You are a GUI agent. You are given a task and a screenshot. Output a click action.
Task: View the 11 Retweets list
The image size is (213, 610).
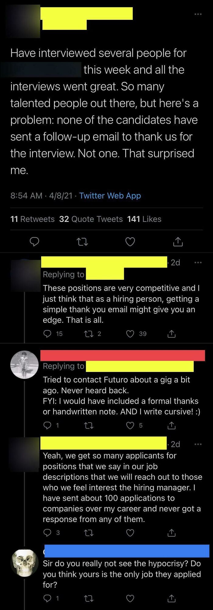coord(32,219)
